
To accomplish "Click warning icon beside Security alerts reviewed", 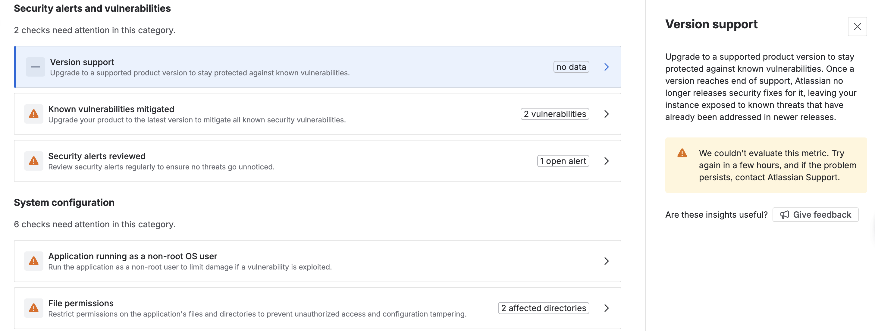I will (34, 161).
